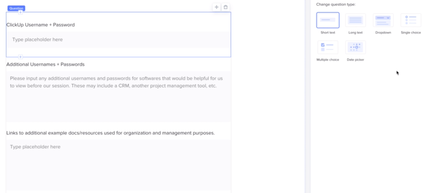Screen dimensions: 427x193
Task: Edit the Links to additional example docs label
Action: point(111,133)
